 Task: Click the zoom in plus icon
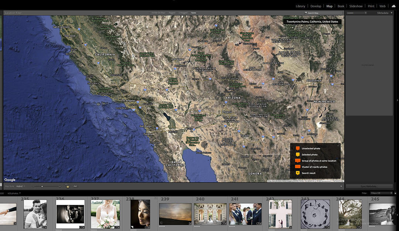click(x=60, y=186)
